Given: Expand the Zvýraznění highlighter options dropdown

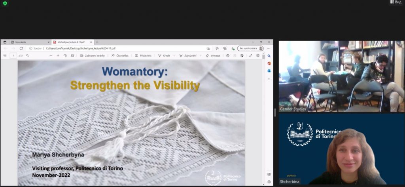Looking at the screenshot, I should 201,55.
